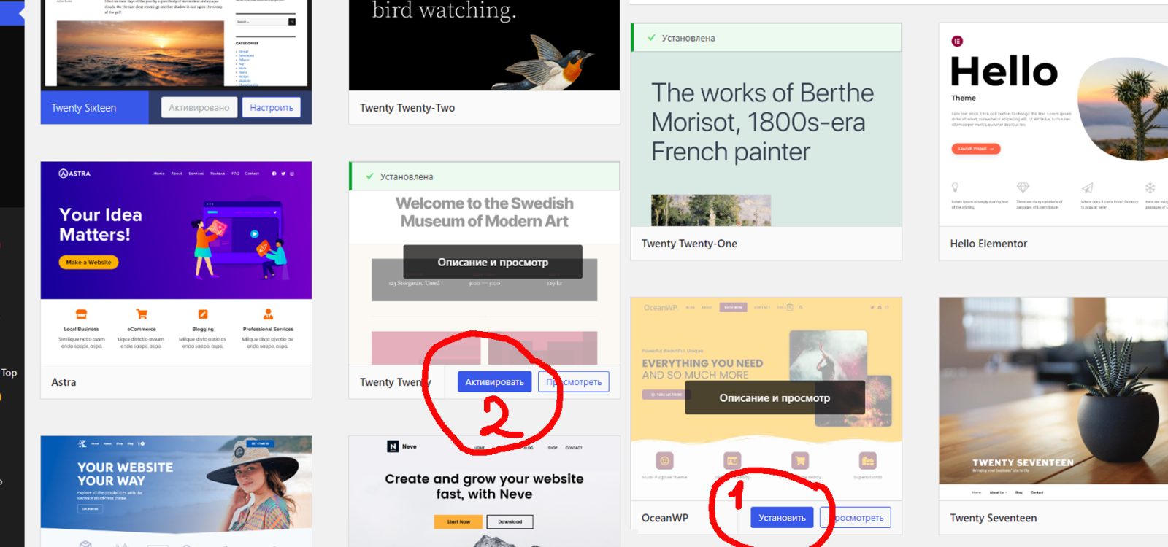Open the Twenty Twenty-One theme preview image
The height and width of the screenshot is (547, 1168).
click(766, 139)
